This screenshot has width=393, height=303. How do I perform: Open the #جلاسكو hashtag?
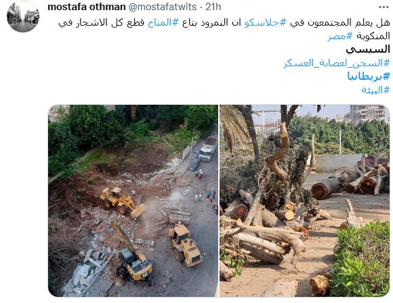point(265,23)
